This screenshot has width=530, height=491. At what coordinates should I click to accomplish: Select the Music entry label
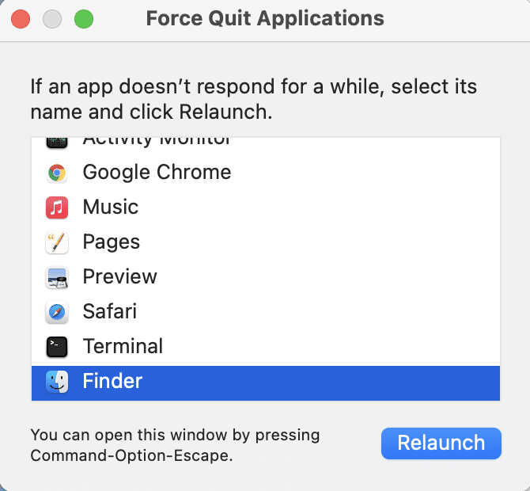click(111, 207)
